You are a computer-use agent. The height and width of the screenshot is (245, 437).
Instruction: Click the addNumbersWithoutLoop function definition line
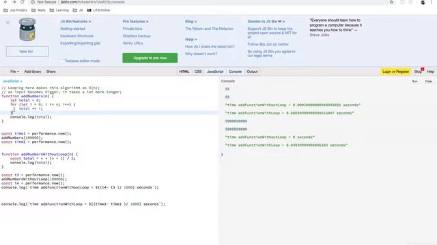click(40, 154)
